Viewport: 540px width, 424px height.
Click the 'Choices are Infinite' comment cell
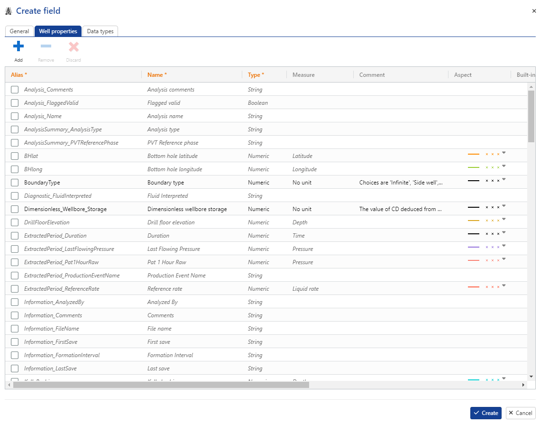tap(401, 183)
